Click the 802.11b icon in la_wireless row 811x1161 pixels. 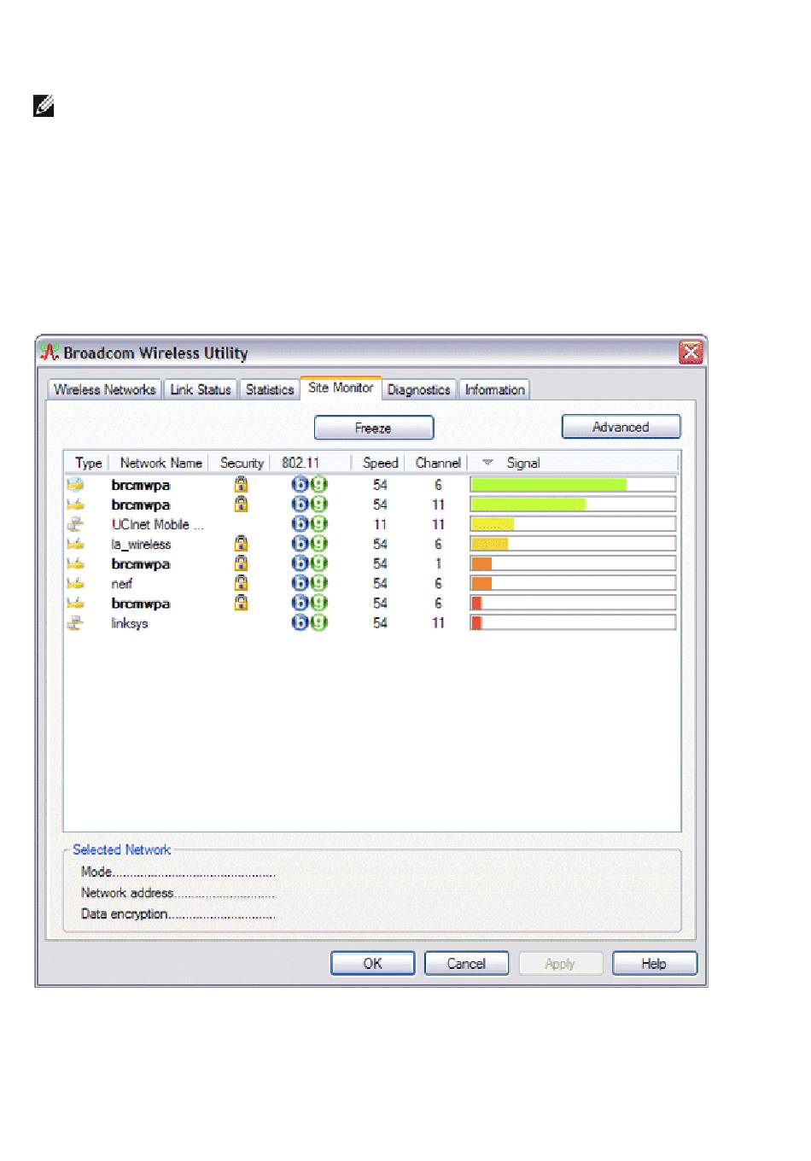(300, 543)
